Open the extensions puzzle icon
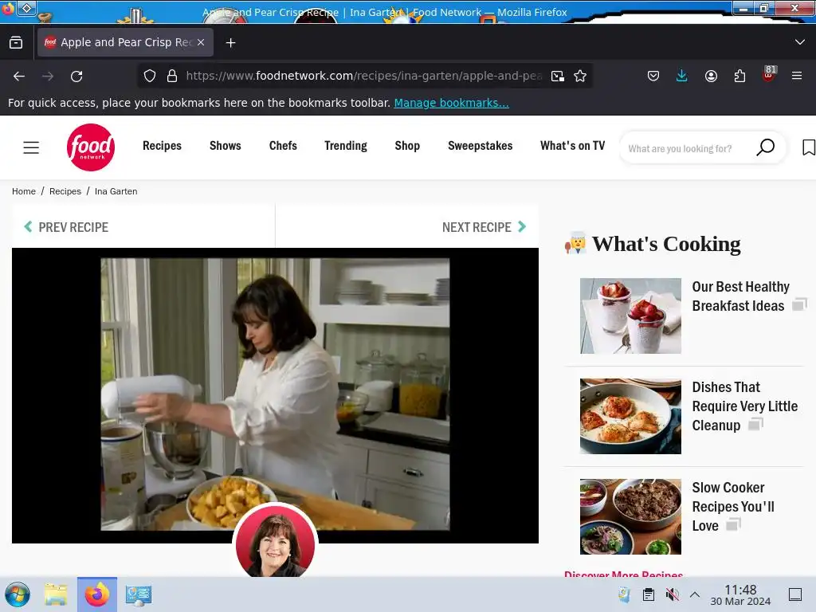Image resolution: width=816 pixels, height=612 pixels. point(739,76)
